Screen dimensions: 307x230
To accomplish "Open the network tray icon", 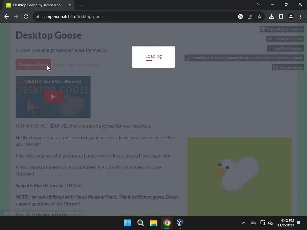I will pyautogui.click(x=263, y=223).
